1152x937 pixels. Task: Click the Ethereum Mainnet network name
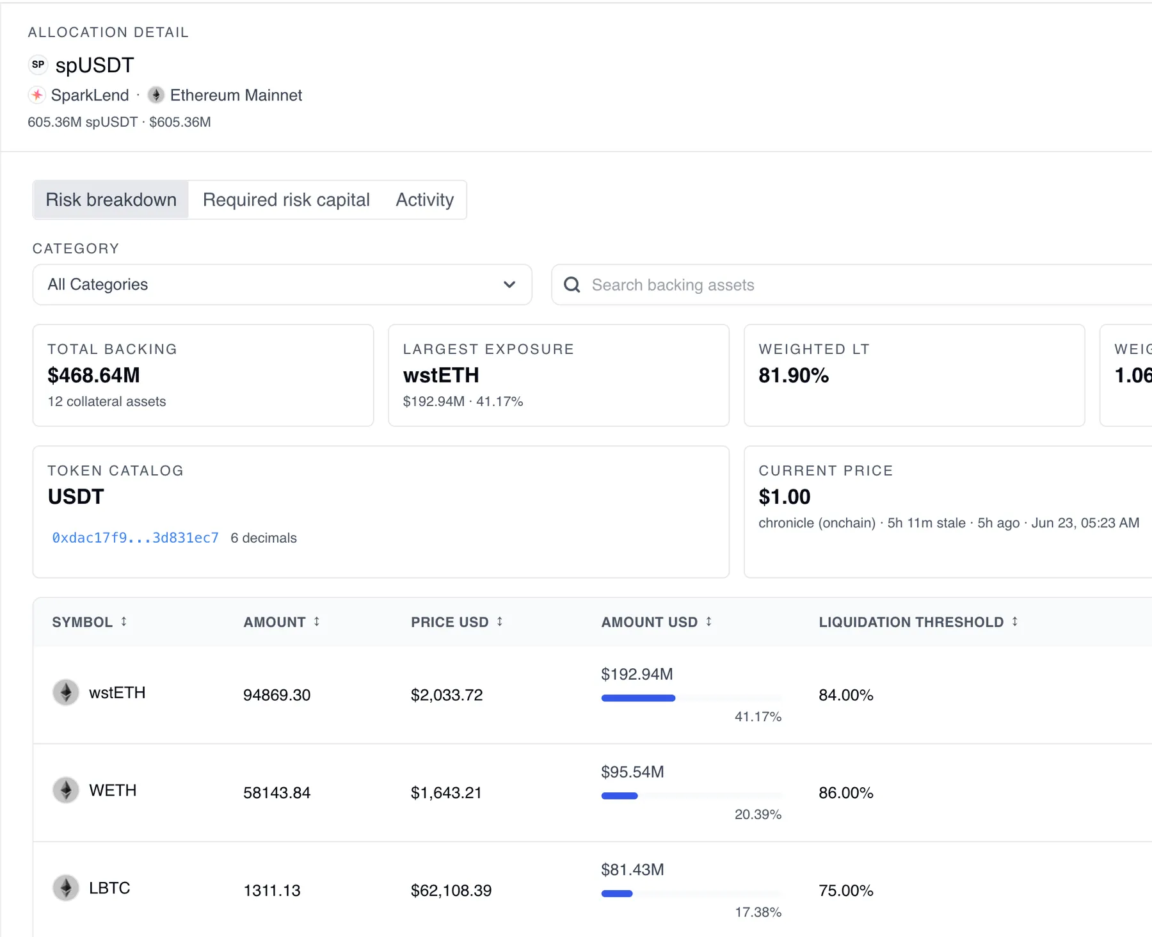236,95
